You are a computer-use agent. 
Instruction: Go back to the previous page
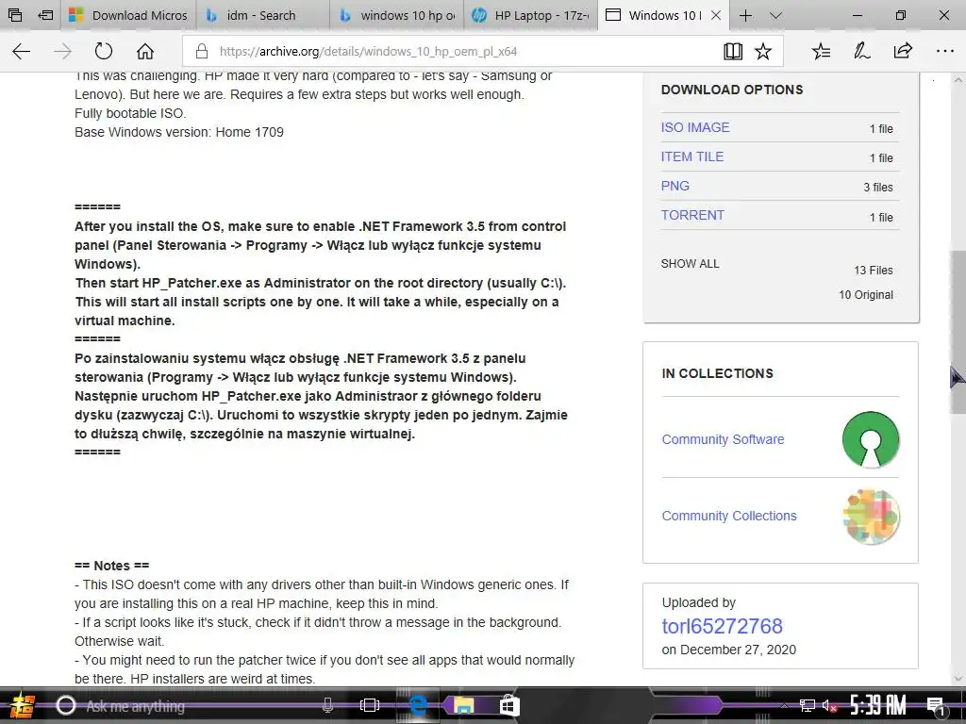click(x=22, y=51)
